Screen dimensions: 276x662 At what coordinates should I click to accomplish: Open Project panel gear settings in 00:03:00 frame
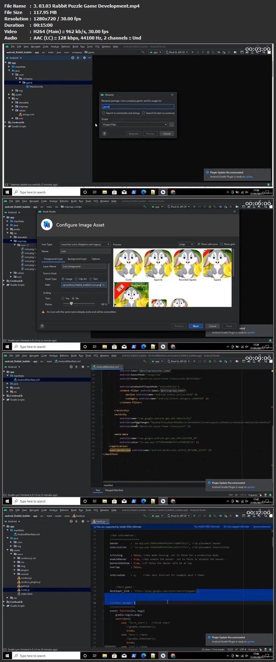[84, 57]
